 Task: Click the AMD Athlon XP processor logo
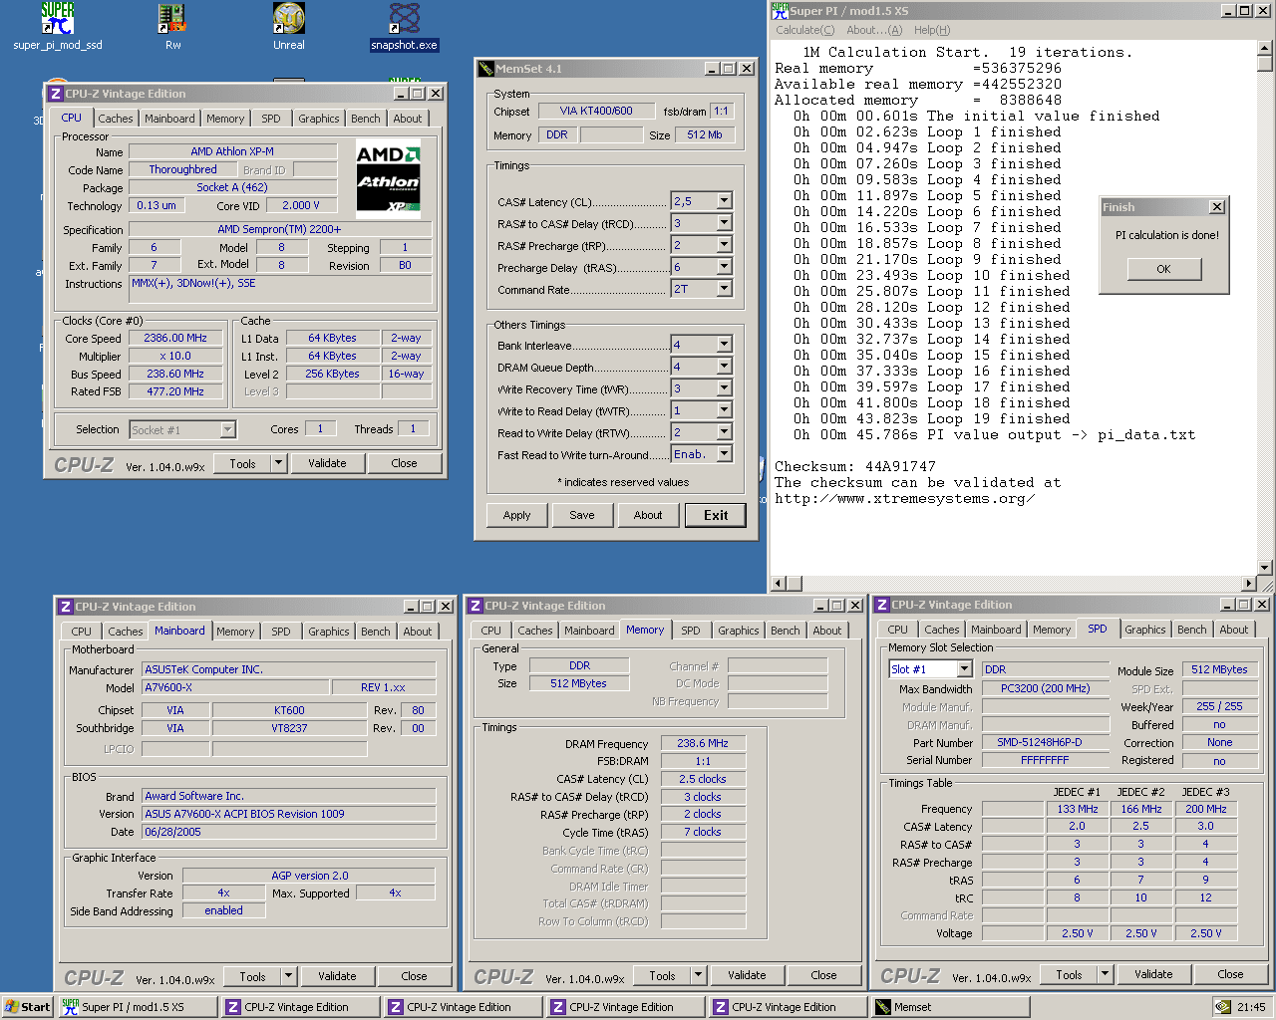[x=389, y=179]
